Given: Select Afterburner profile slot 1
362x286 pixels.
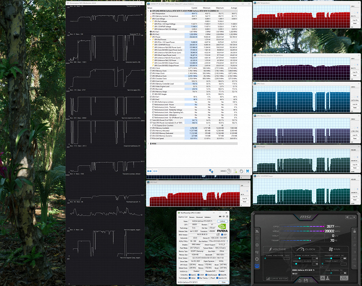Looking at the screenshot, I should pyautogui.click(x=355, y=238).
